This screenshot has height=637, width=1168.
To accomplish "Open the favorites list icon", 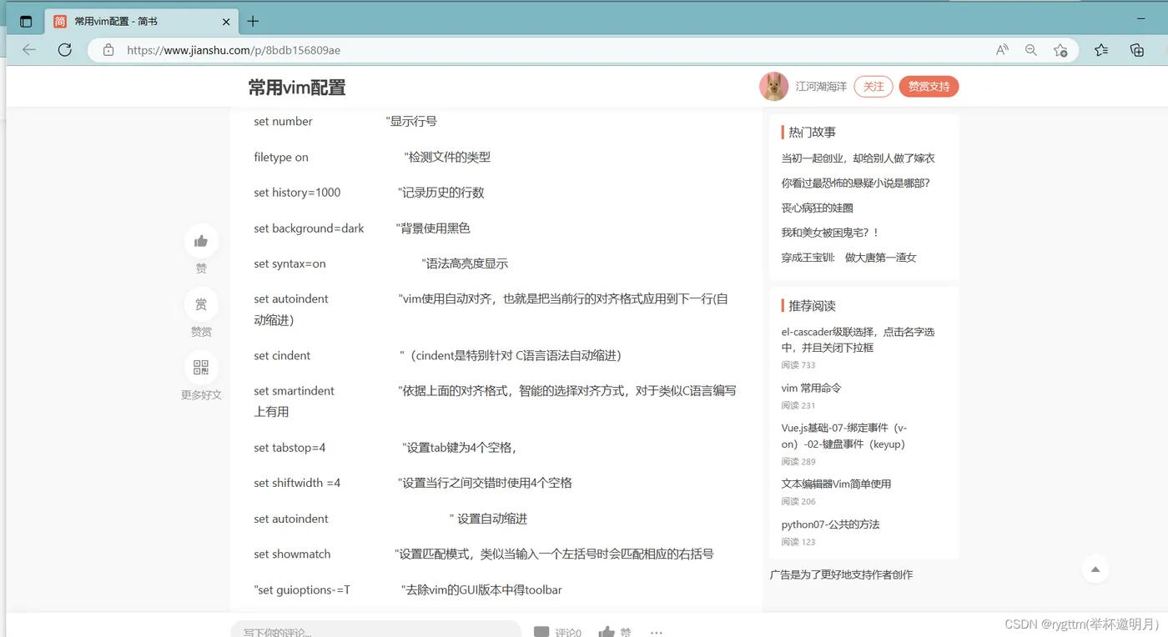I will coord(1101,50).
